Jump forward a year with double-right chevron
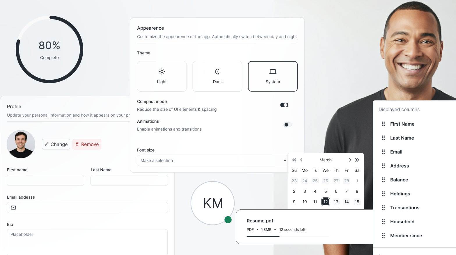456x255 pixels. point(357,160)
